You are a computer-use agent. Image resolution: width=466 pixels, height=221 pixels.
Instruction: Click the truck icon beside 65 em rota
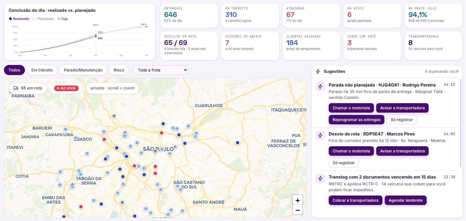16,88
